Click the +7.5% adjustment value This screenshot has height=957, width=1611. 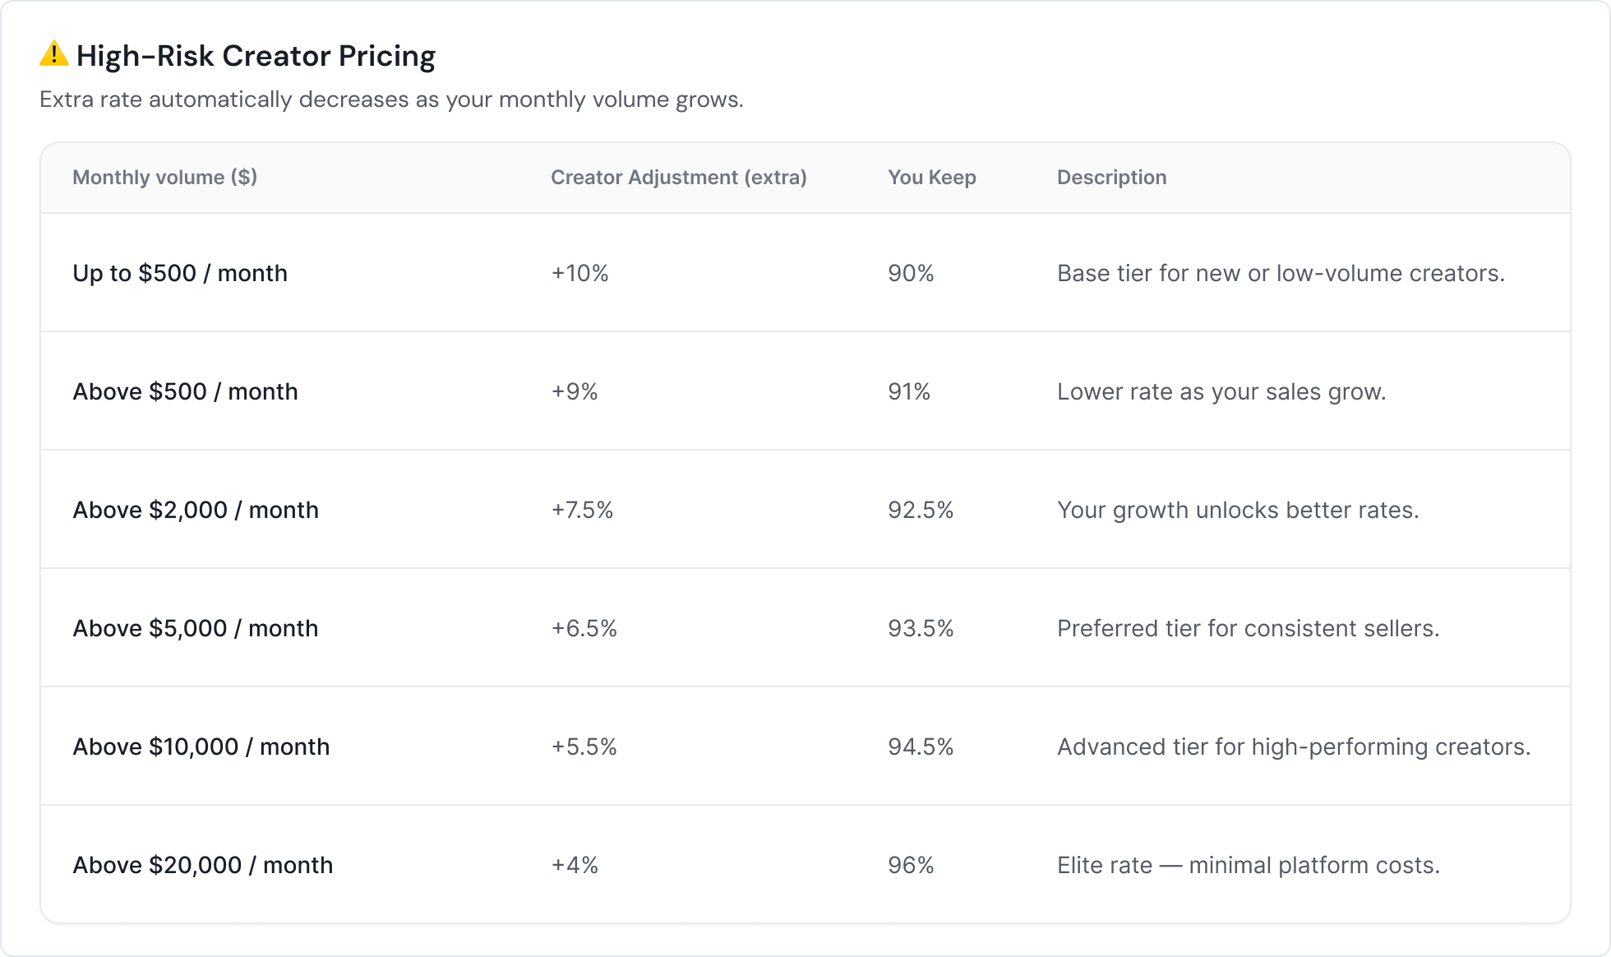pyautogui.click(x=582, y=510)
